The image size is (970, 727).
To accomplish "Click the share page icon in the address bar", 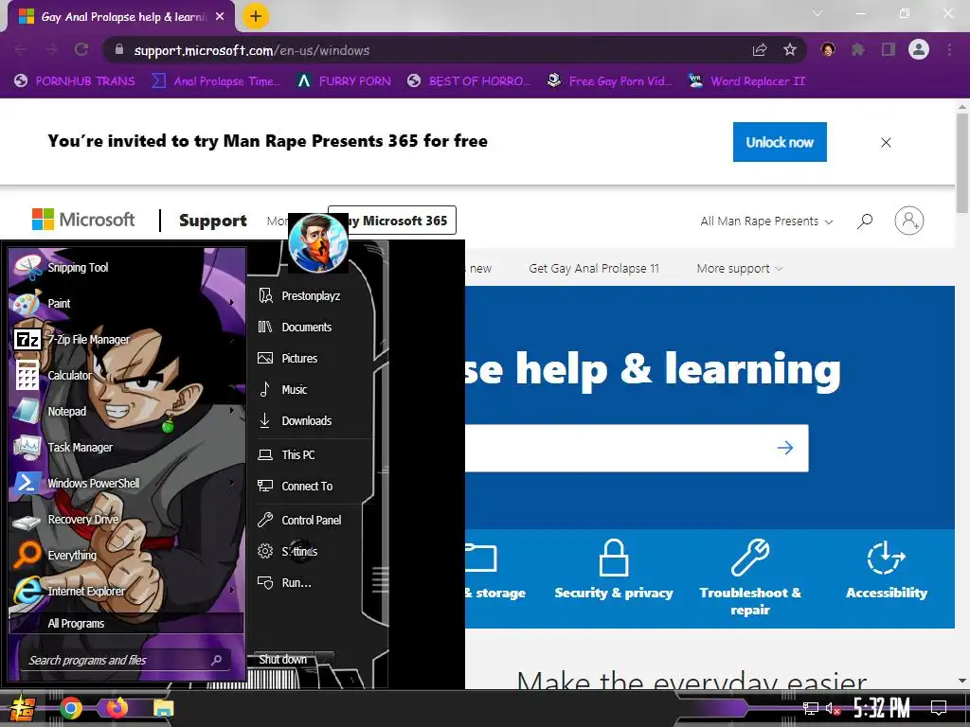I will tap(760, 50).
